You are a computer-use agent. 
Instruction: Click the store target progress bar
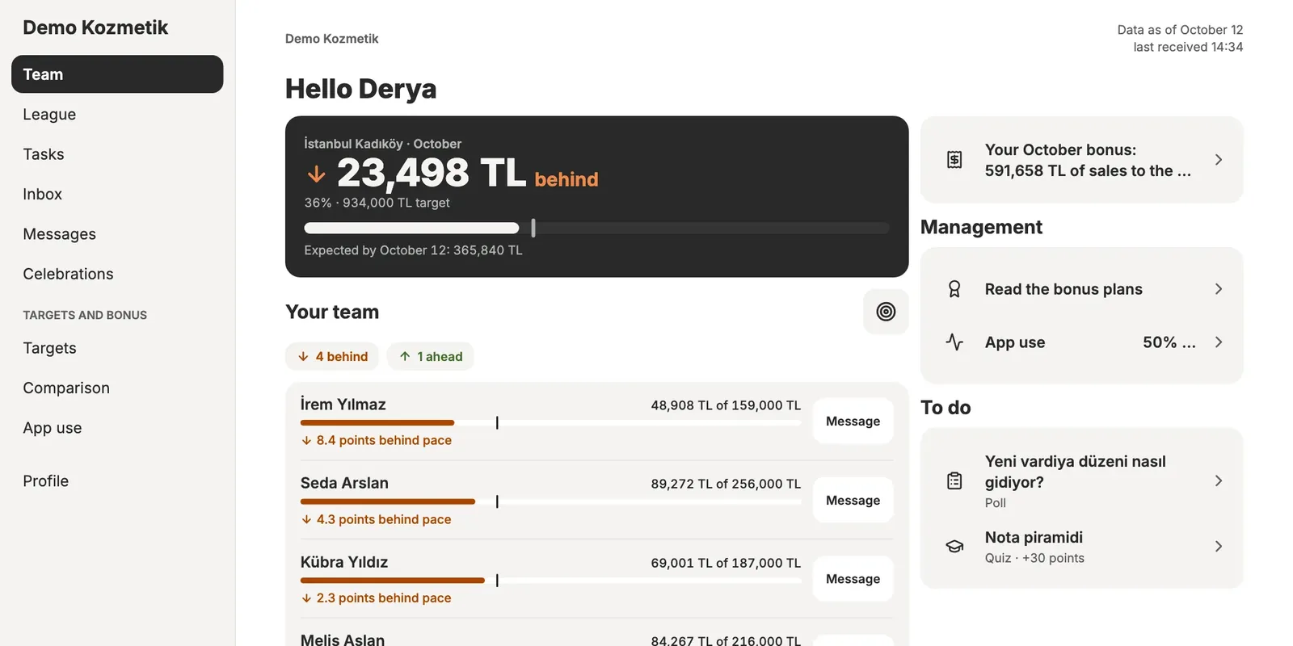596,228
